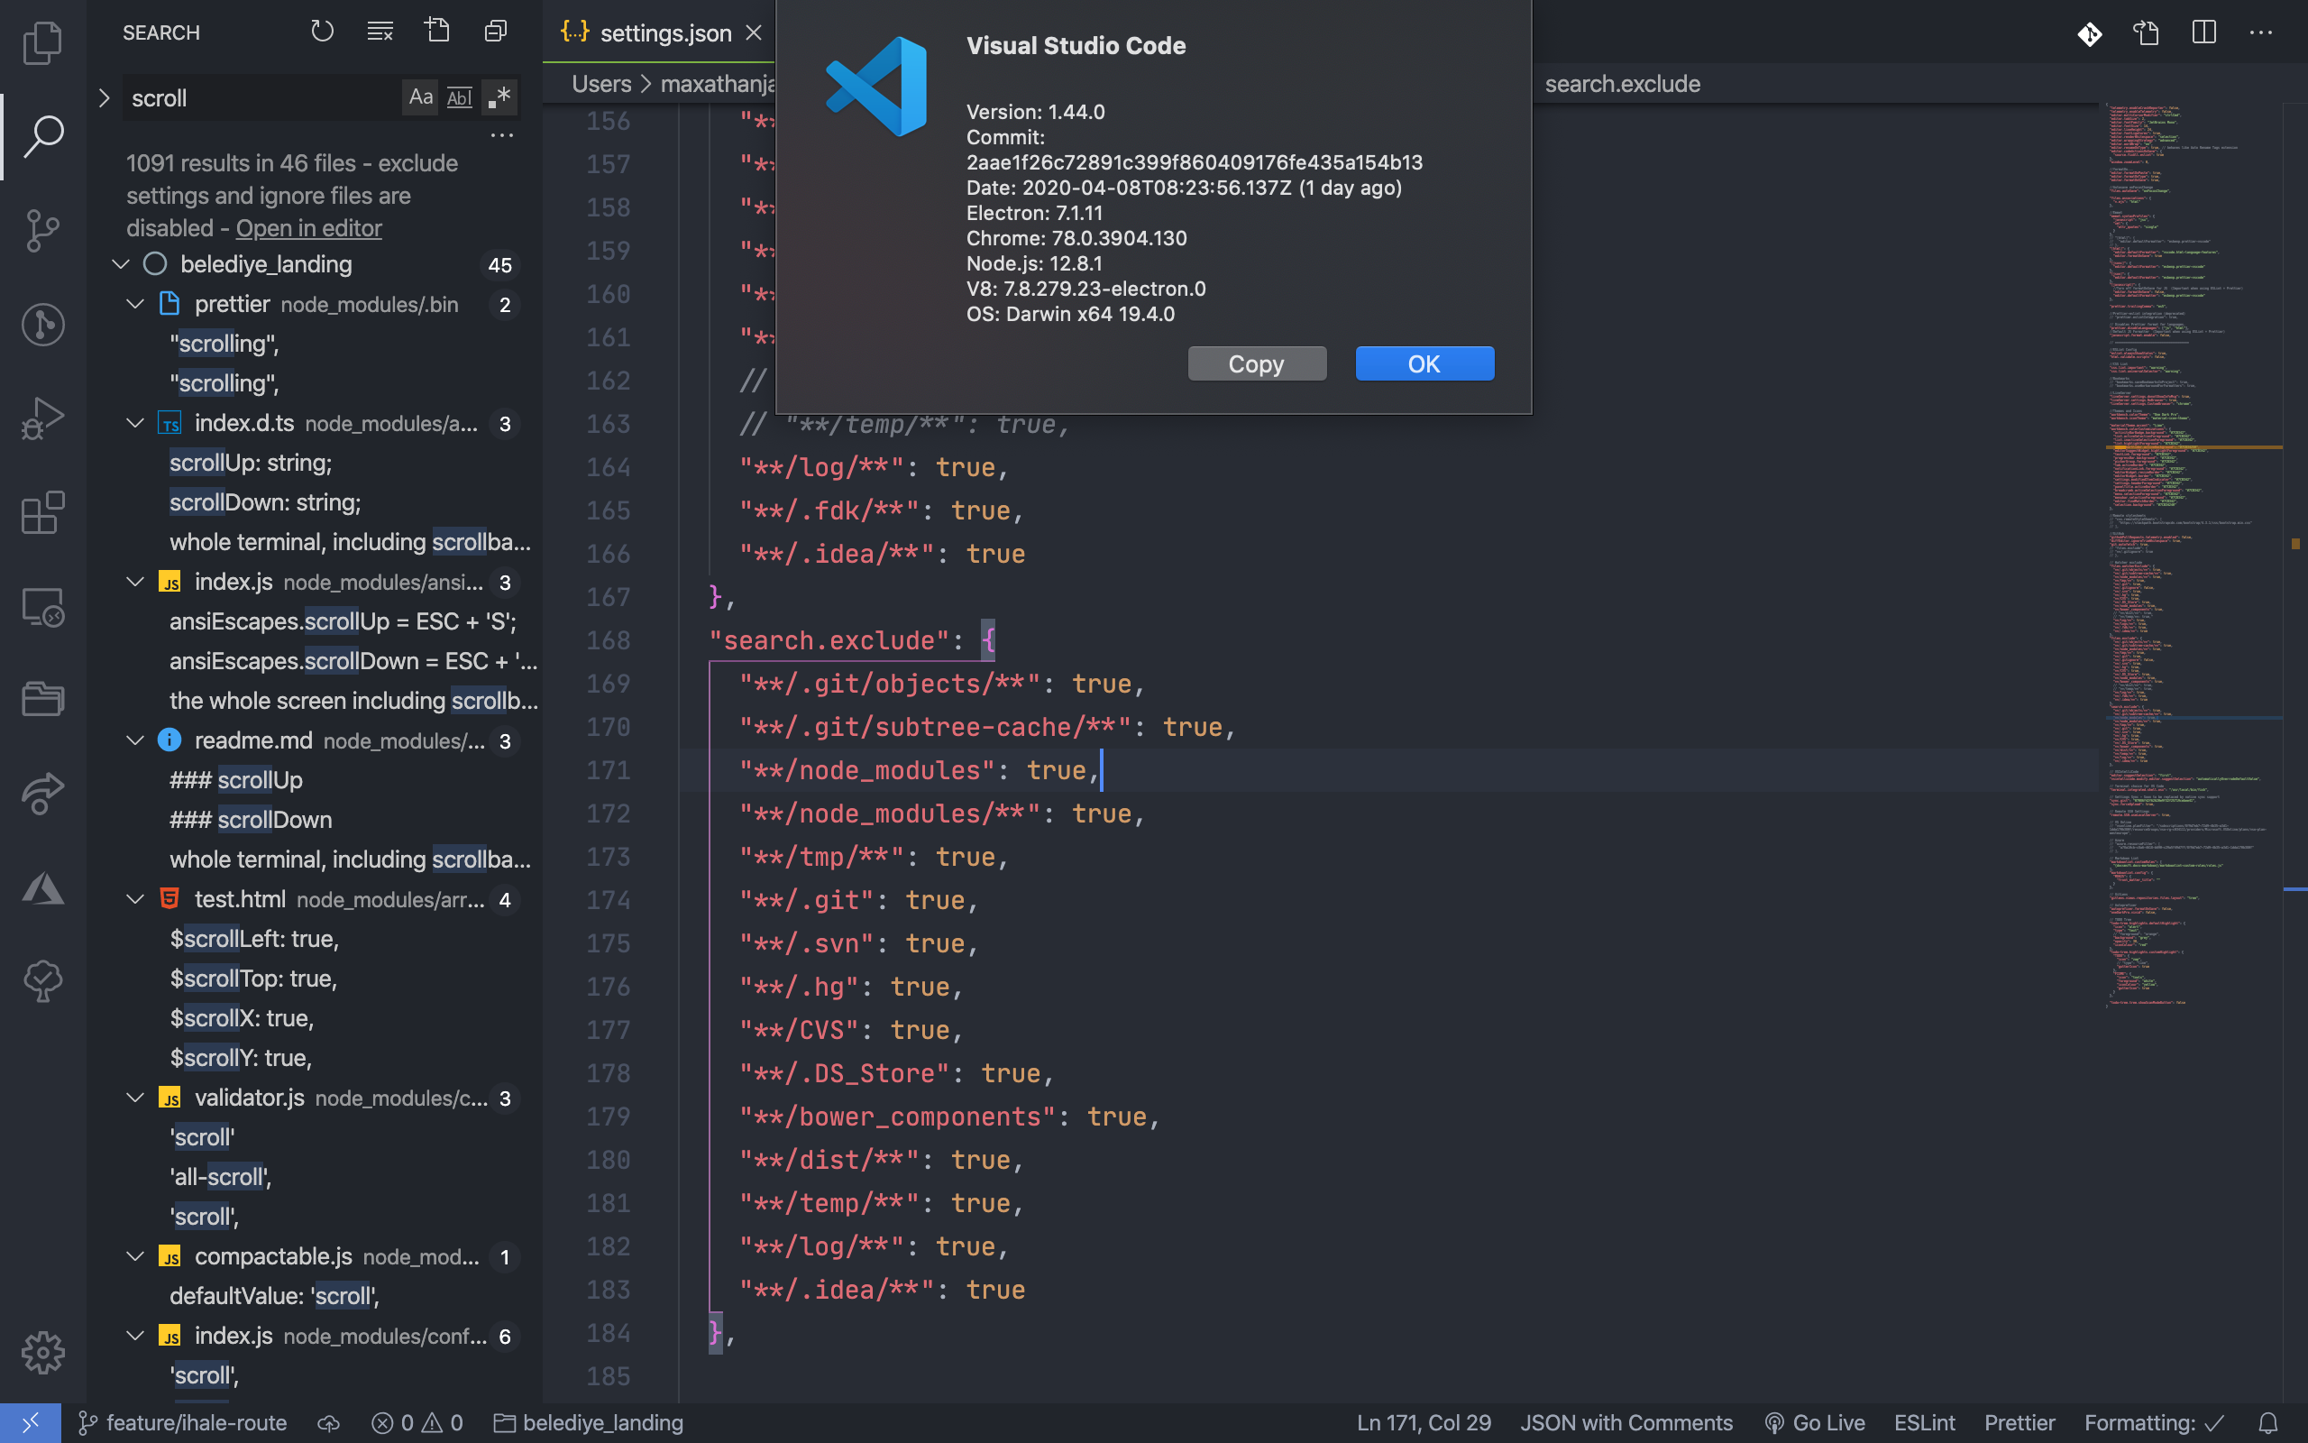Screen dimensions: 2308x1443
Task: Start the Go Live server
Action: (x=1815, y=1422)
